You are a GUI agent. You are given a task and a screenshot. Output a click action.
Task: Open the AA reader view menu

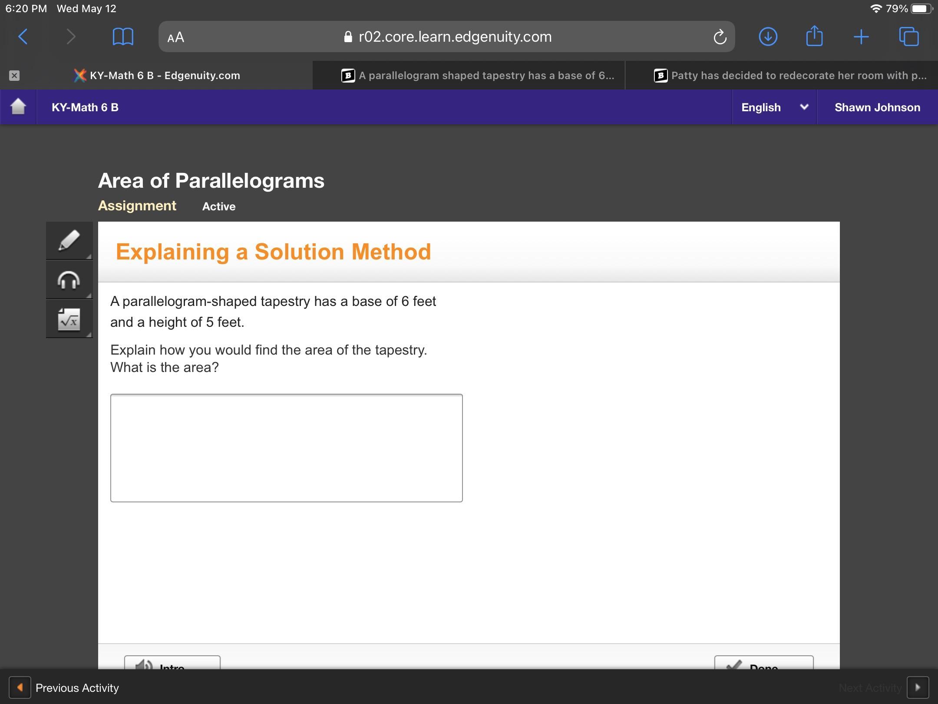176,37
